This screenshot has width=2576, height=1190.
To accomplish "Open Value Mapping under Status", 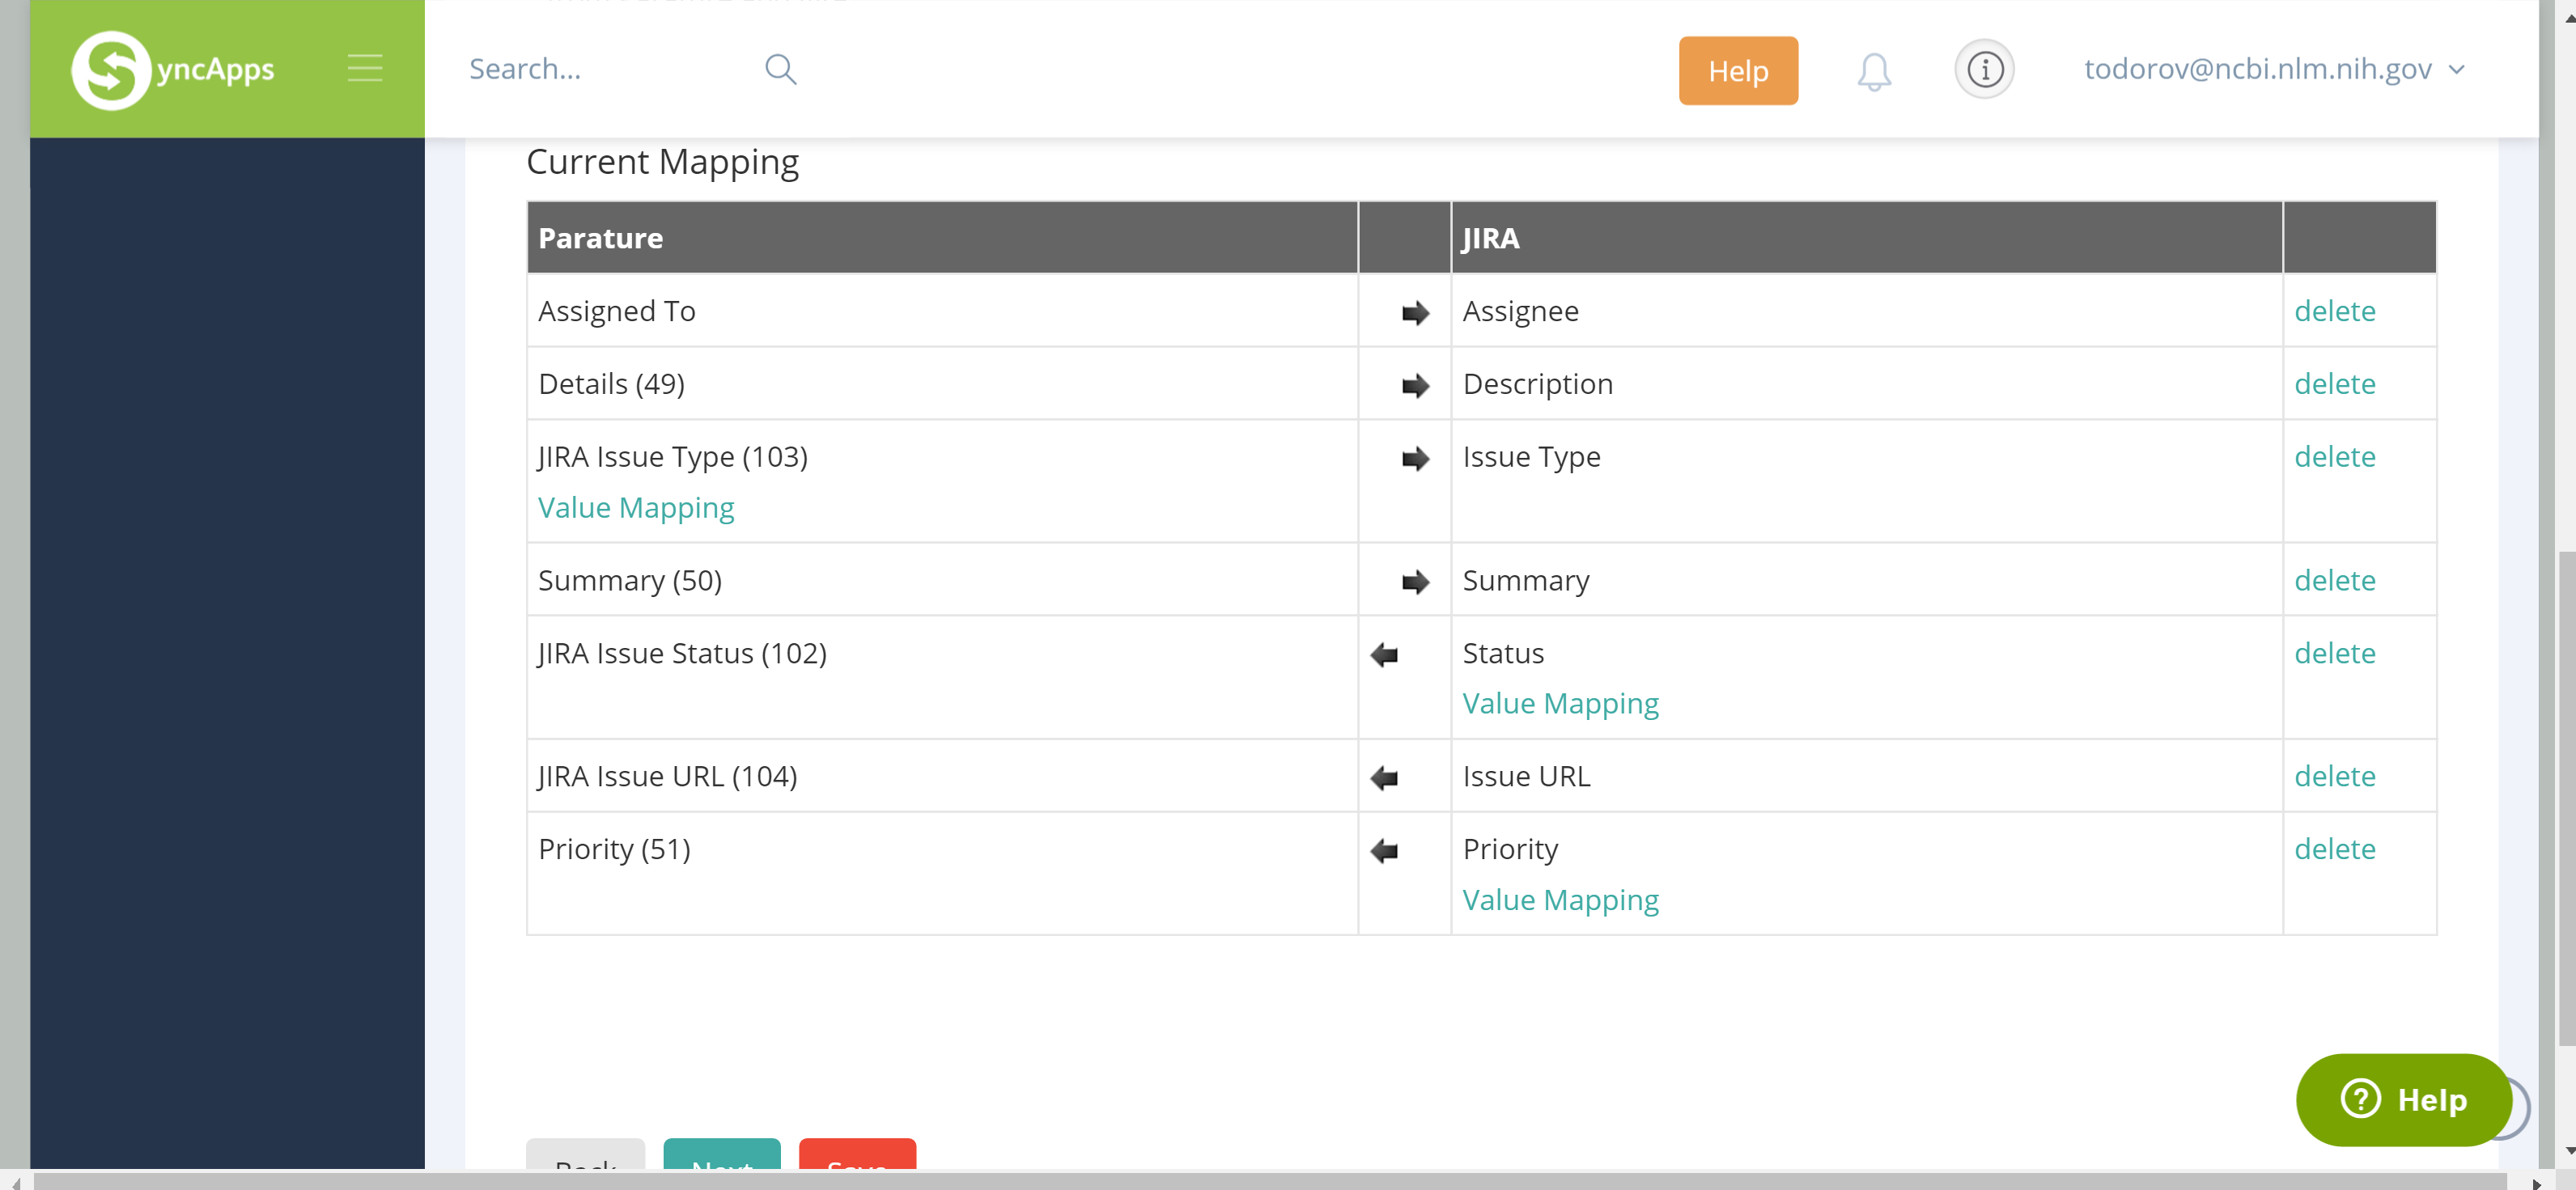I will pos(1560,704).
